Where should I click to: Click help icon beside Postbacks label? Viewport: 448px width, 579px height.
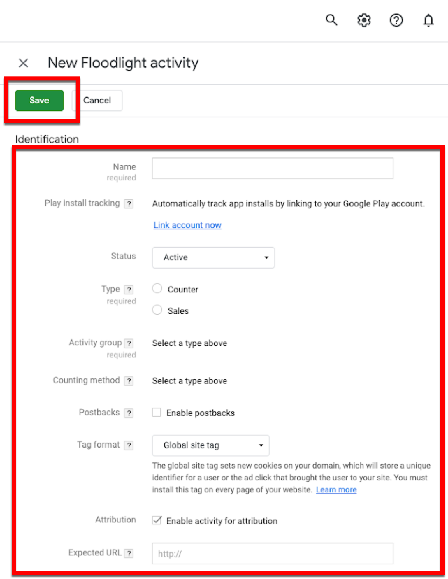(129, 413)
